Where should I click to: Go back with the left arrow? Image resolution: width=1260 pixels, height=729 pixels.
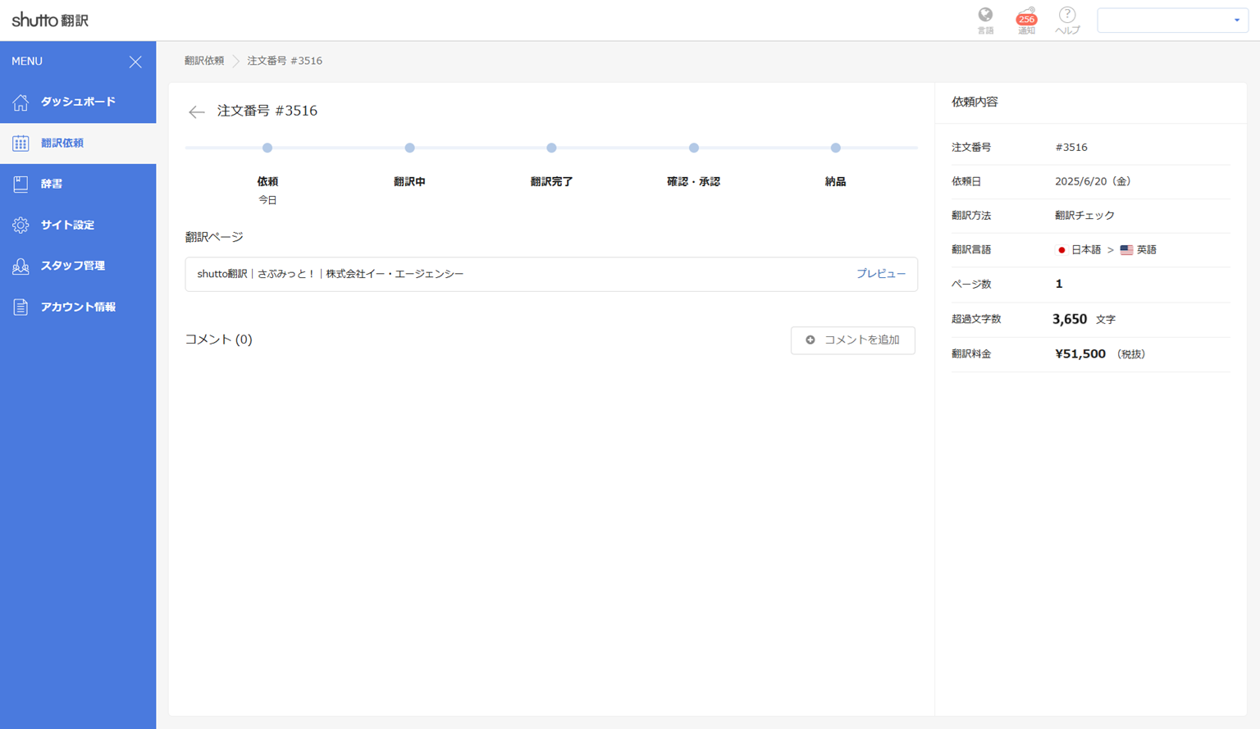pyautogui.click(x=196, y=112)
